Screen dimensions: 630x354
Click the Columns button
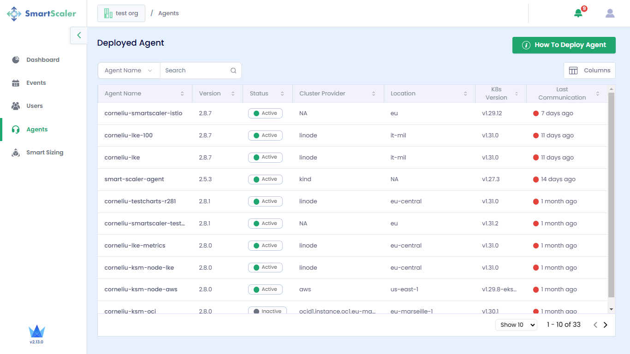(x=589, y=71)
